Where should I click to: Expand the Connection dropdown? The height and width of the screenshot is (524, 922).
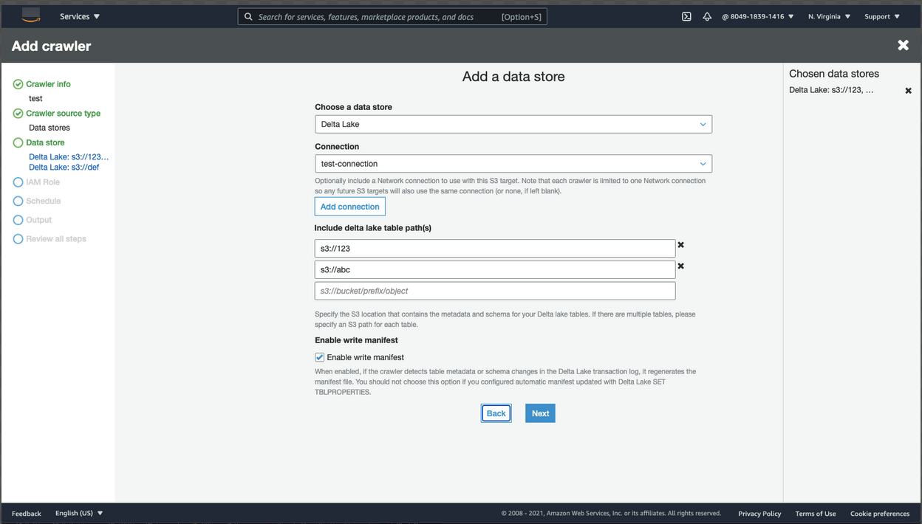(x=513, y=164)
